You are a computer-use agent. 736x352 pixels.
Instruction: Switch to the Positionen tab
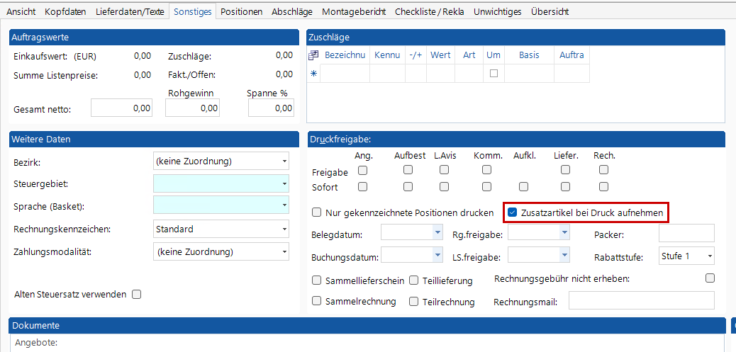[x=241, y=12]
